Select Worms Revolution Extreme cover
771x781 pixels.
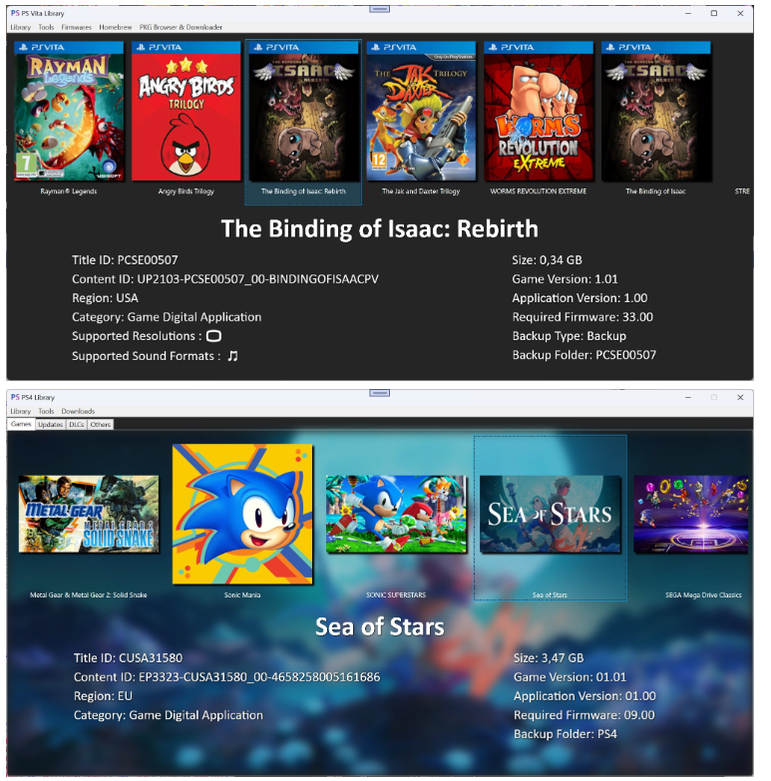tap(538, 112)
